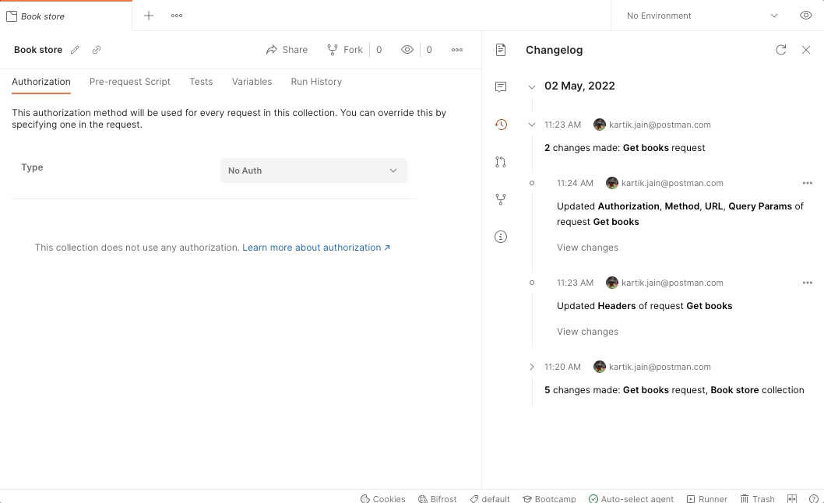Toggle watch on the Book store collection

pos(407,49)
